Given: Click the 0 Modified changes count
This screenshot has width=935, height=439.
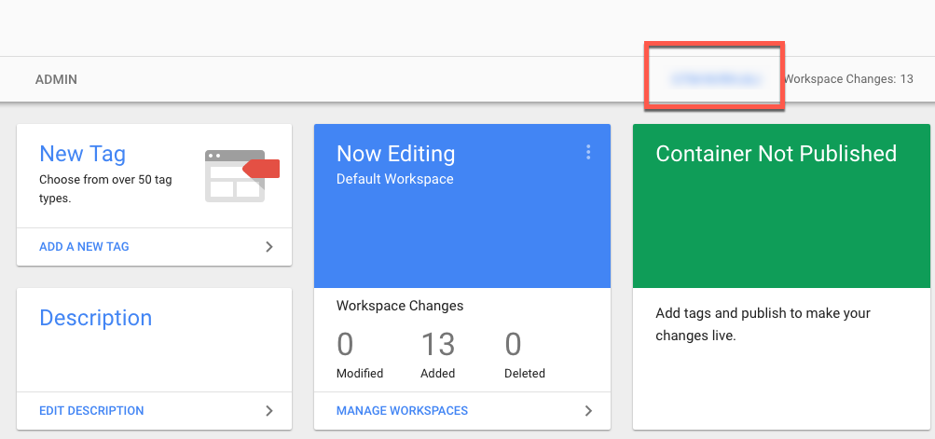Looking at the screenshot, I should pyautogui.click(x=345, y=345).
